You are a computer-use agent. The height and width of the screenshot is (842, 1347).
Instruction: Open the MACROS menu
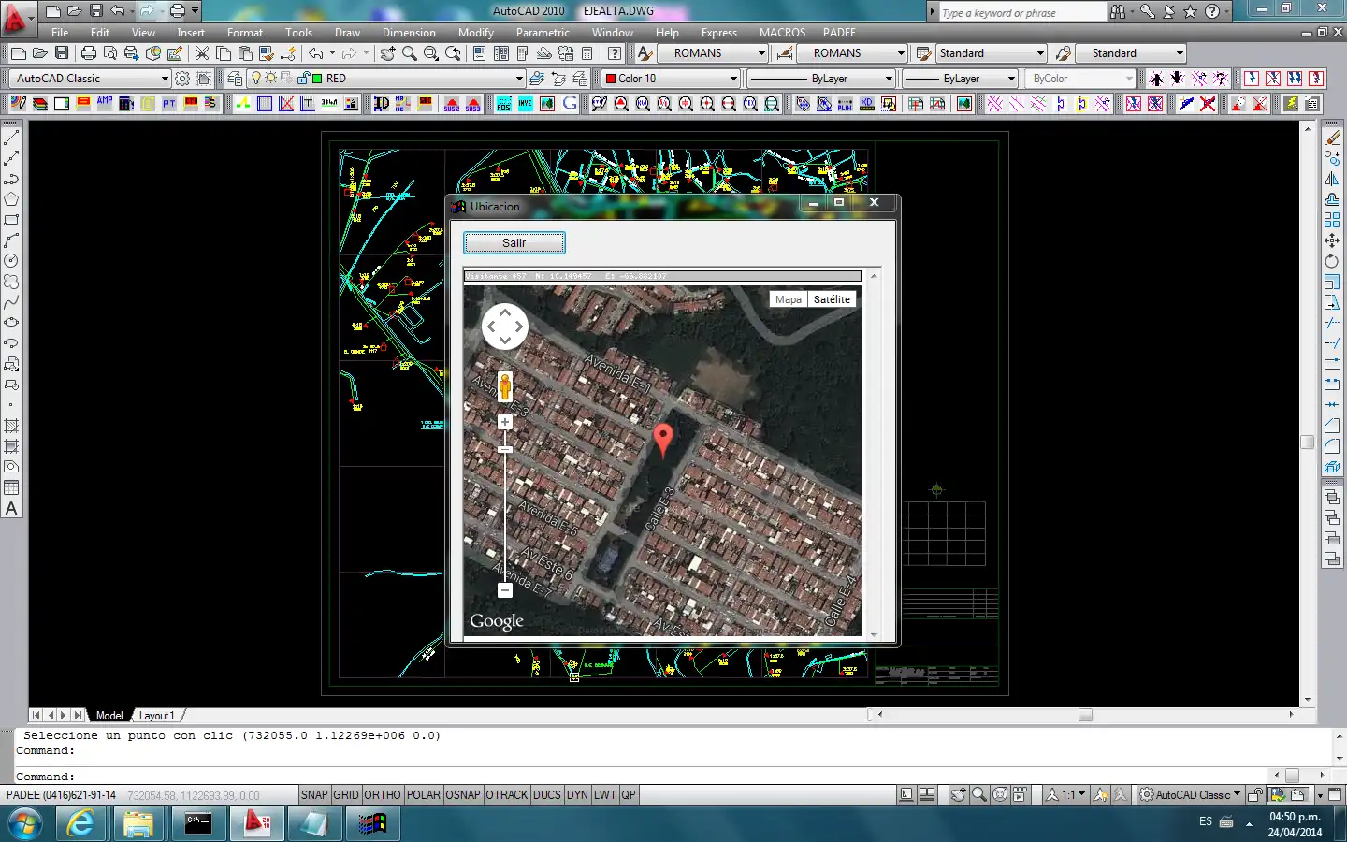pos(782,32)
